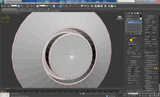Toggle Isoline Display checkbox
Image resolution: width=160 pixels, height=97 pixels.
(x=145, y=66)
